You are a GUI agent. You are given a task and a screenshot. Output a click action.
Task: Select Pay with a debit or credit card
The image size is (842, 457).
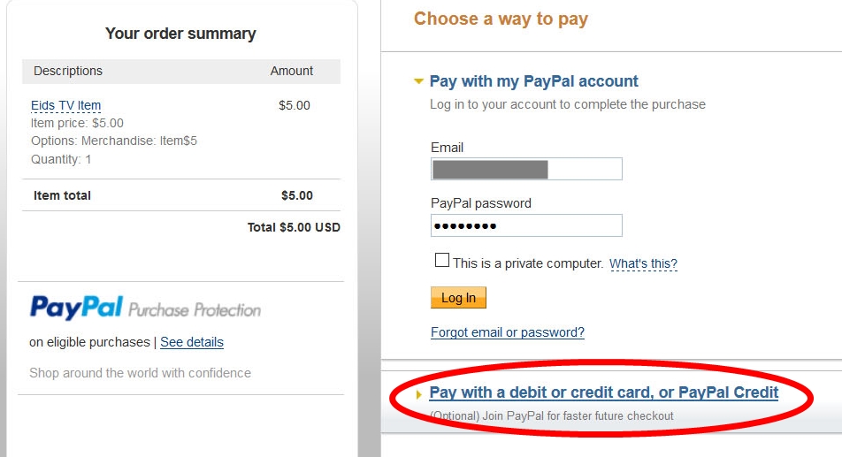[x=603, y=392]
